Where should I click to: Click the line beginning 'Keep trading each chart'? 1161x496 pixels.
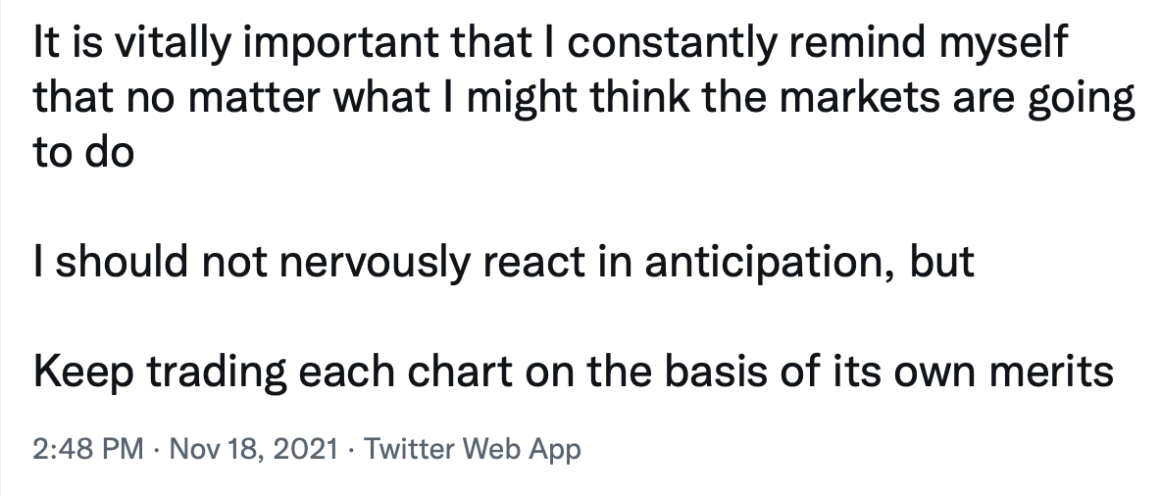coord(573,372)
